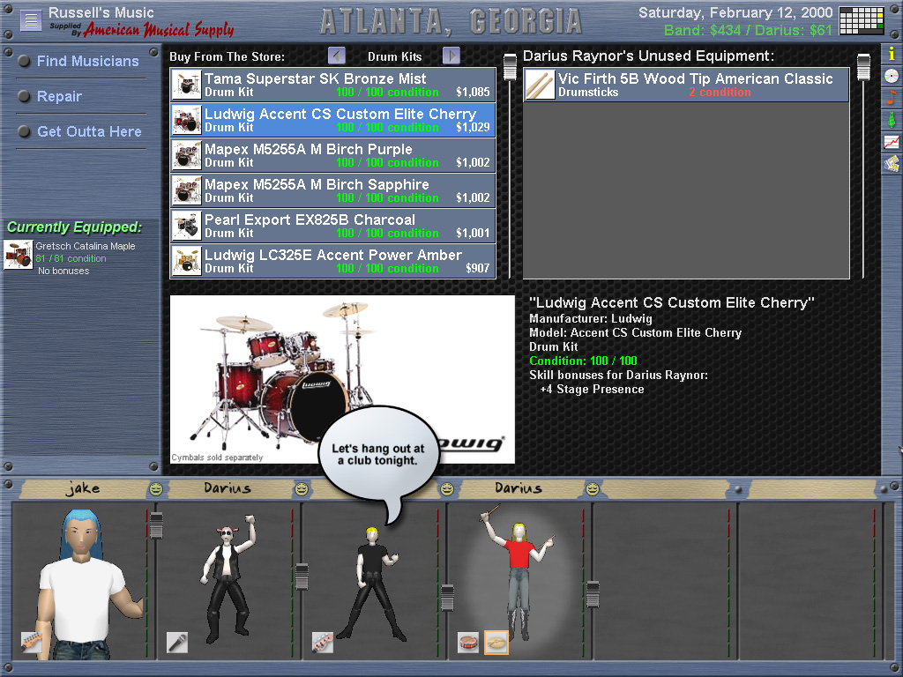The height and width of the screenshot is (677, 903).
Task: Click the singer Darius volume fader knob
Action: pos(302,577)
